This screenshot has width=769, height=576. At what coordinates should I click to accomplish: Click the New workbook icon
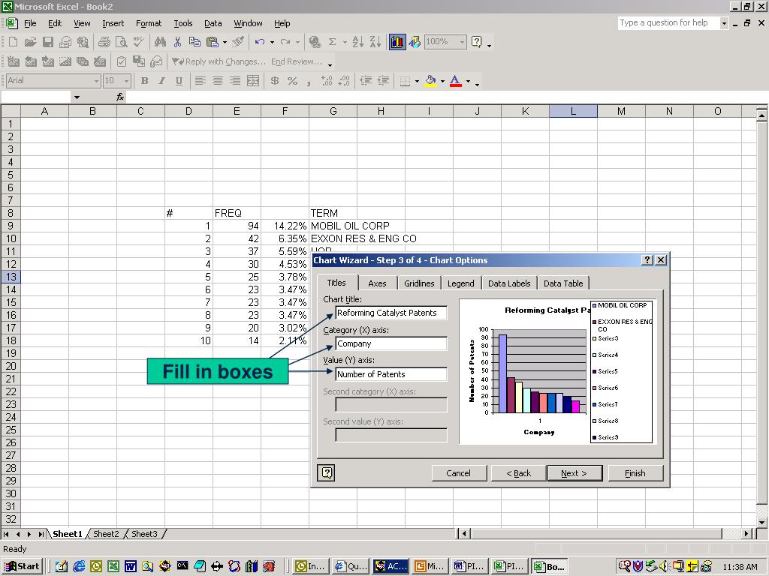(14, 42)
